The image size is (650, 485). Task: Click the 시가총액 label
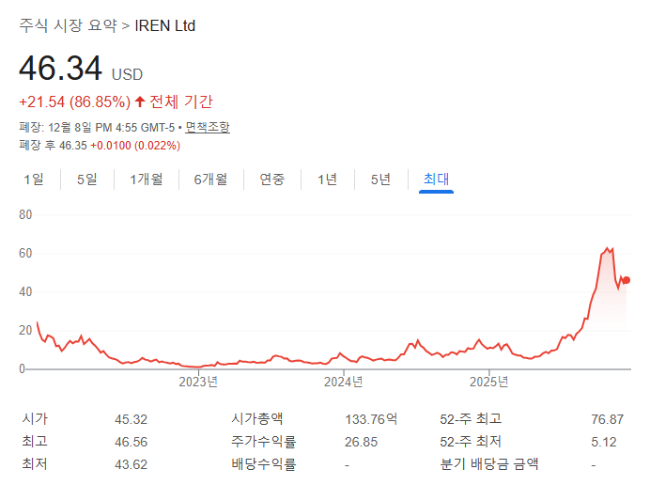tap(257, 418)
